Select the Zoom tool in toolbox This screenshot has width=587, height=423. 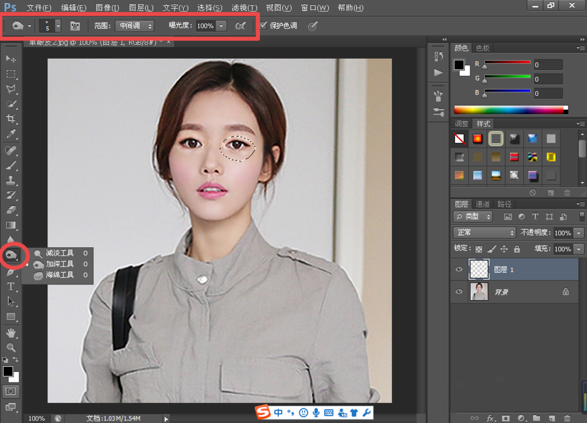click(11, 347)
